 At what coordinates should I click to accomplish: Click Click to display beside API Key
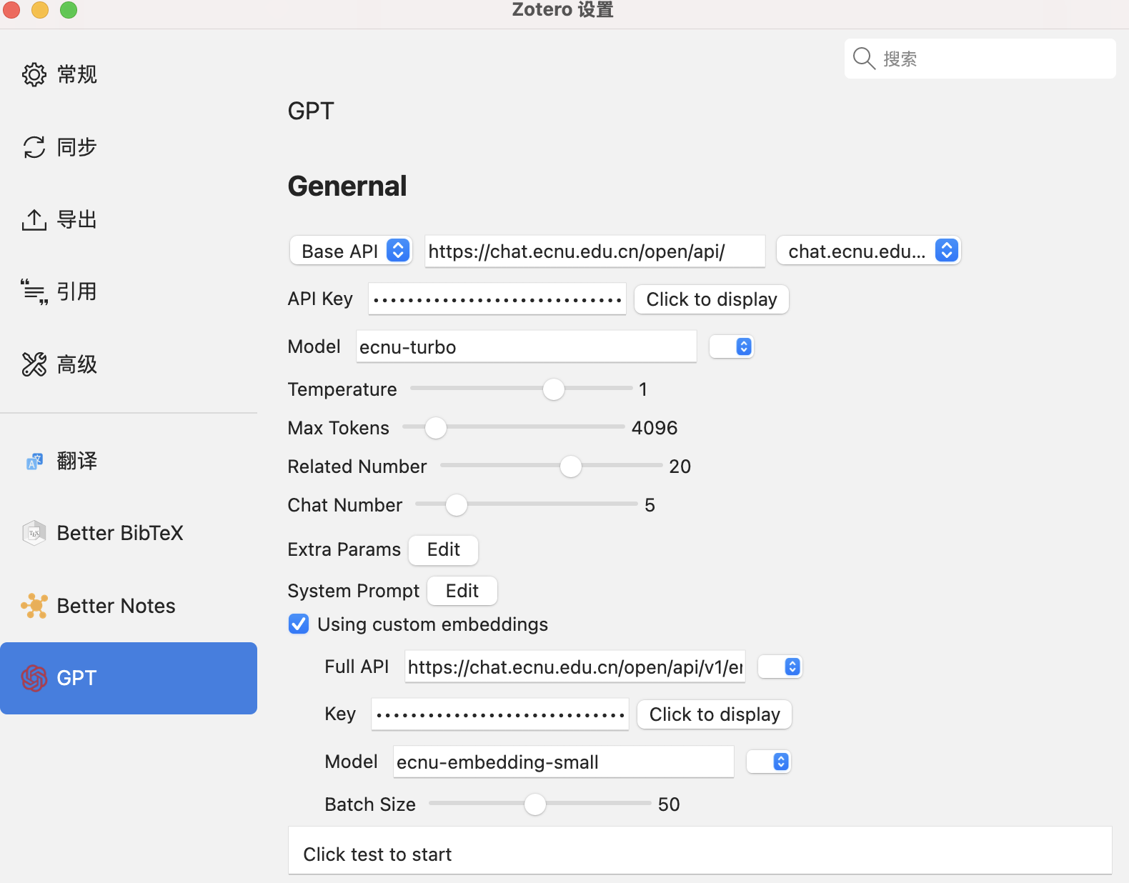(711, 299)
